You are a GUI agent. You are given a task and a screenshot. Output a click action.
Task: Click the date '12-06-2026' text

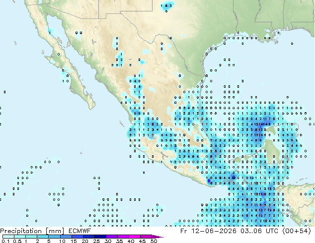click(x=214, y=231)
